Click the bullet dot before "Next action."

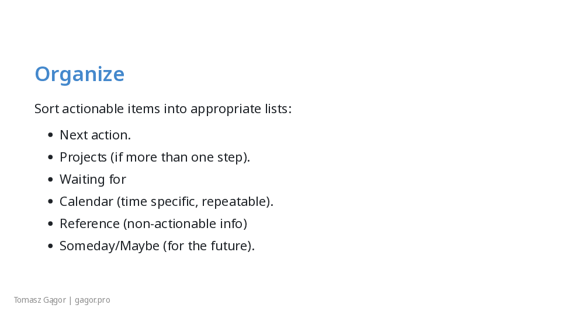pyautogui.click(x=50, y=135)
